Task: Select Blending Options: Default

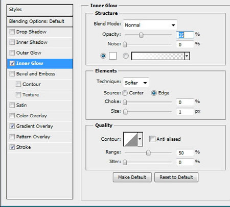Action: coord(40,21)
